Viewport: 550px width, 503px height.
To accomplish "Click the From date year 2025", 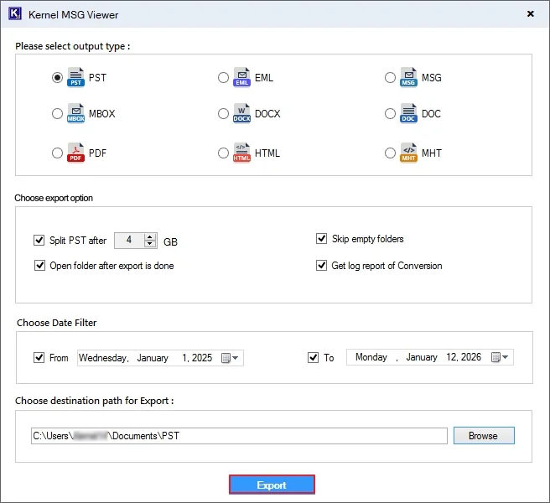I will [202, 358].
